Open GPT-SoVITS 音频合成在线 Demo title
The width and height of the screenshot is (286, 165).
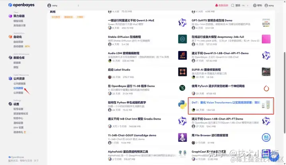tap(212, 20)
